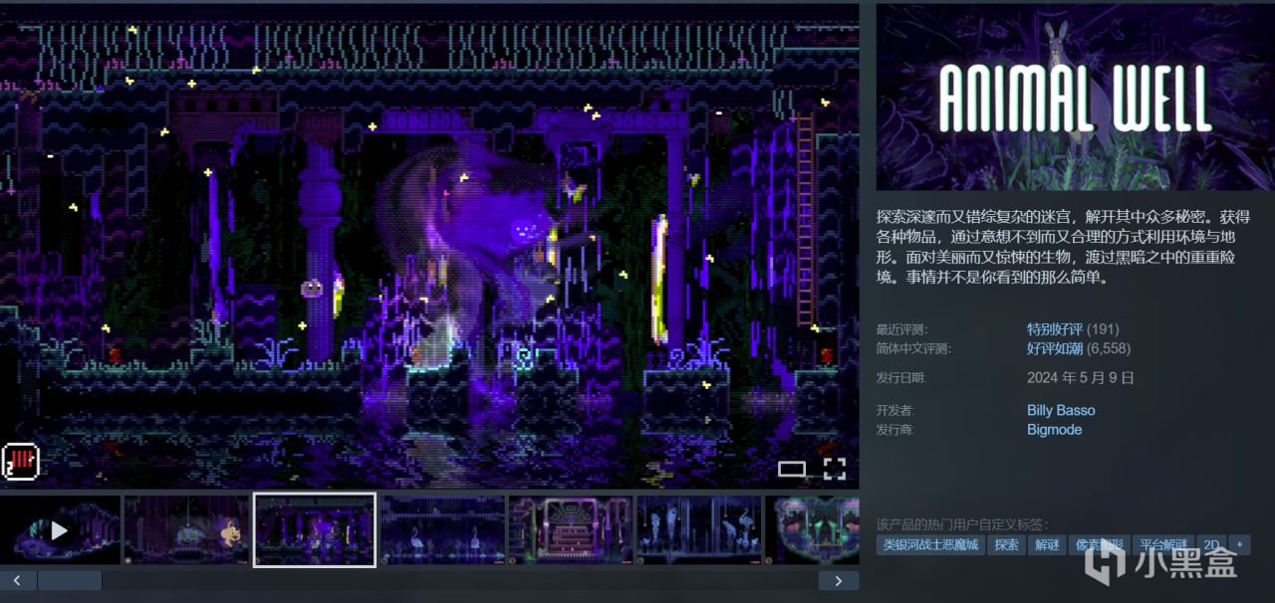The width and height of the screenshot is (1275, 603).
Task: Click the recent review count (191)
Action: coord(1103,329)
